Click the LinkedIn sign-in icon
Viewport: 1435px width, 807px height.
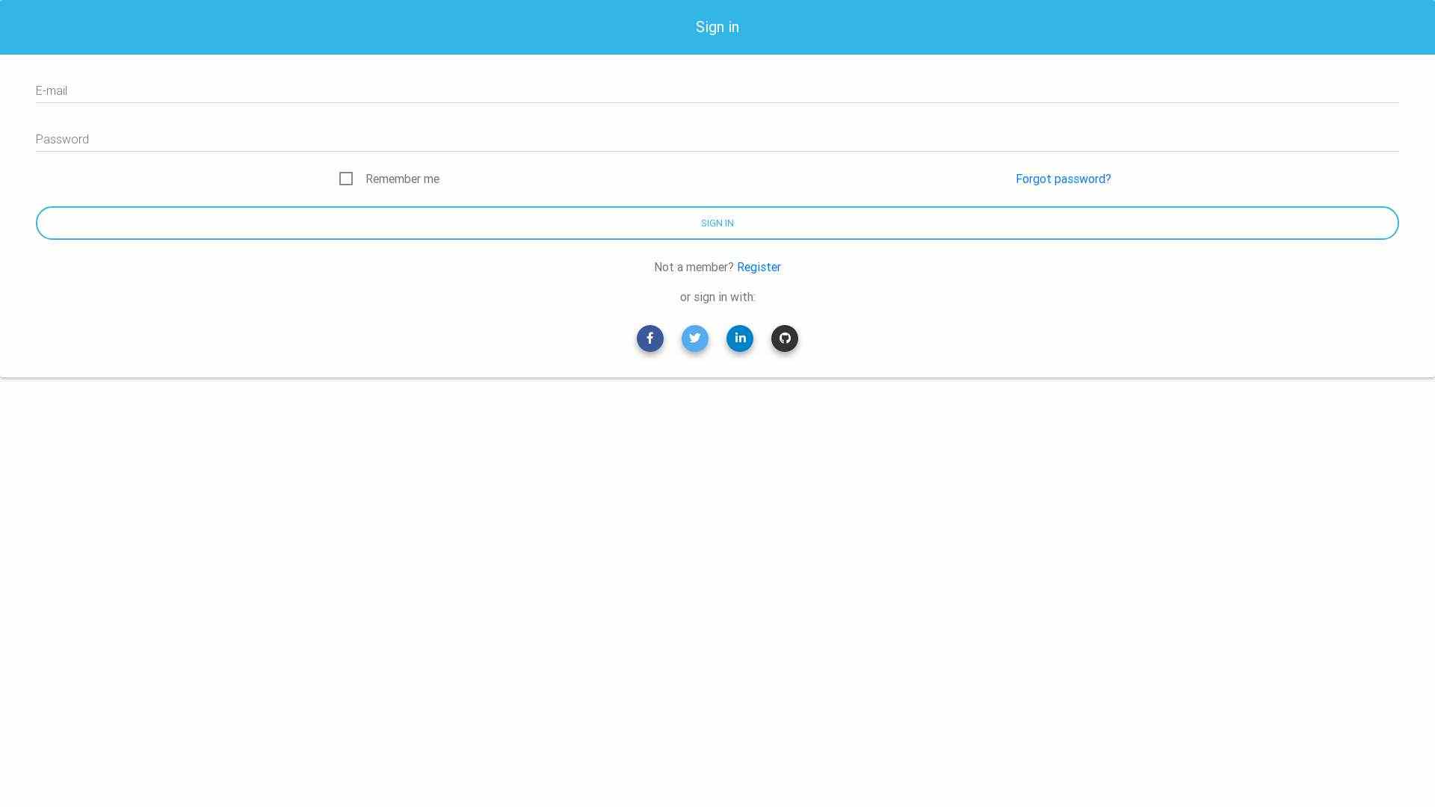coord(739,338)
